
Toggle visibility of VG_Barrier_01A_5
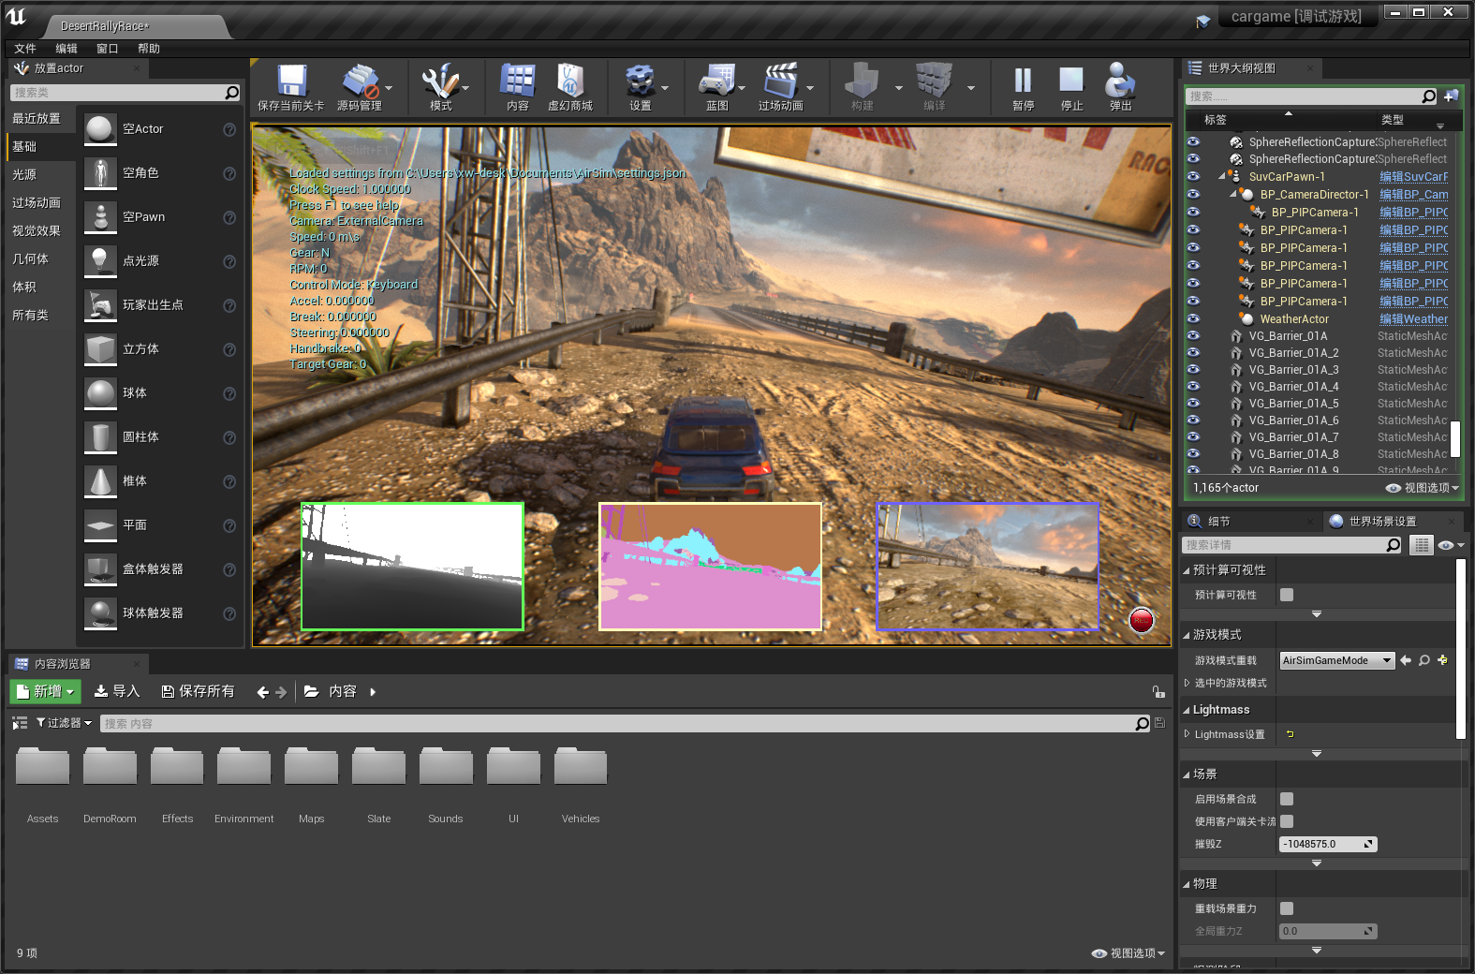click(x=1193, y=403)
